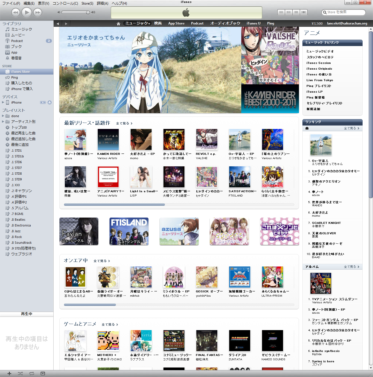Navigate back in the store
Image resolution: width=373 pixels, height=377 pixels.
click(x=58, y=24)
